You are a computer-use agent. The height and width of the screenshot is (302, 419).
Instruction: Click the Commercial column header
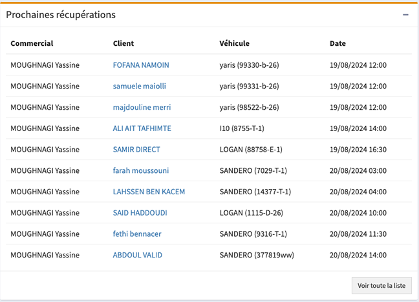[x=32, y=44]
